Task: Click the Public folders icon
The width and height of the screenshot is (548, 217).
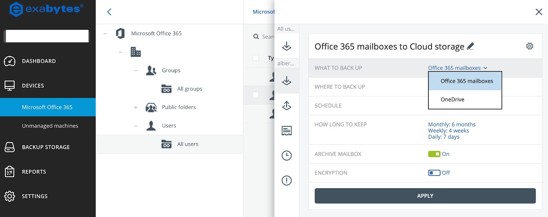Action: click(151, 107)
